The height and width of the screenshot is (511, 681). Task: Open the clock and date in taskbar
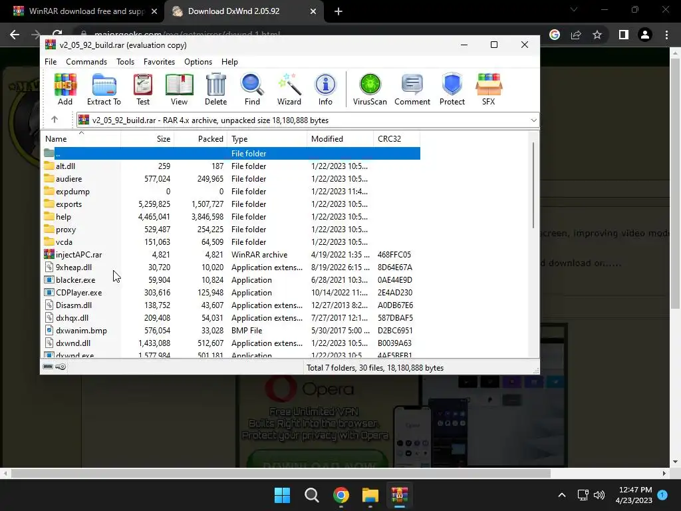(634, 495)
